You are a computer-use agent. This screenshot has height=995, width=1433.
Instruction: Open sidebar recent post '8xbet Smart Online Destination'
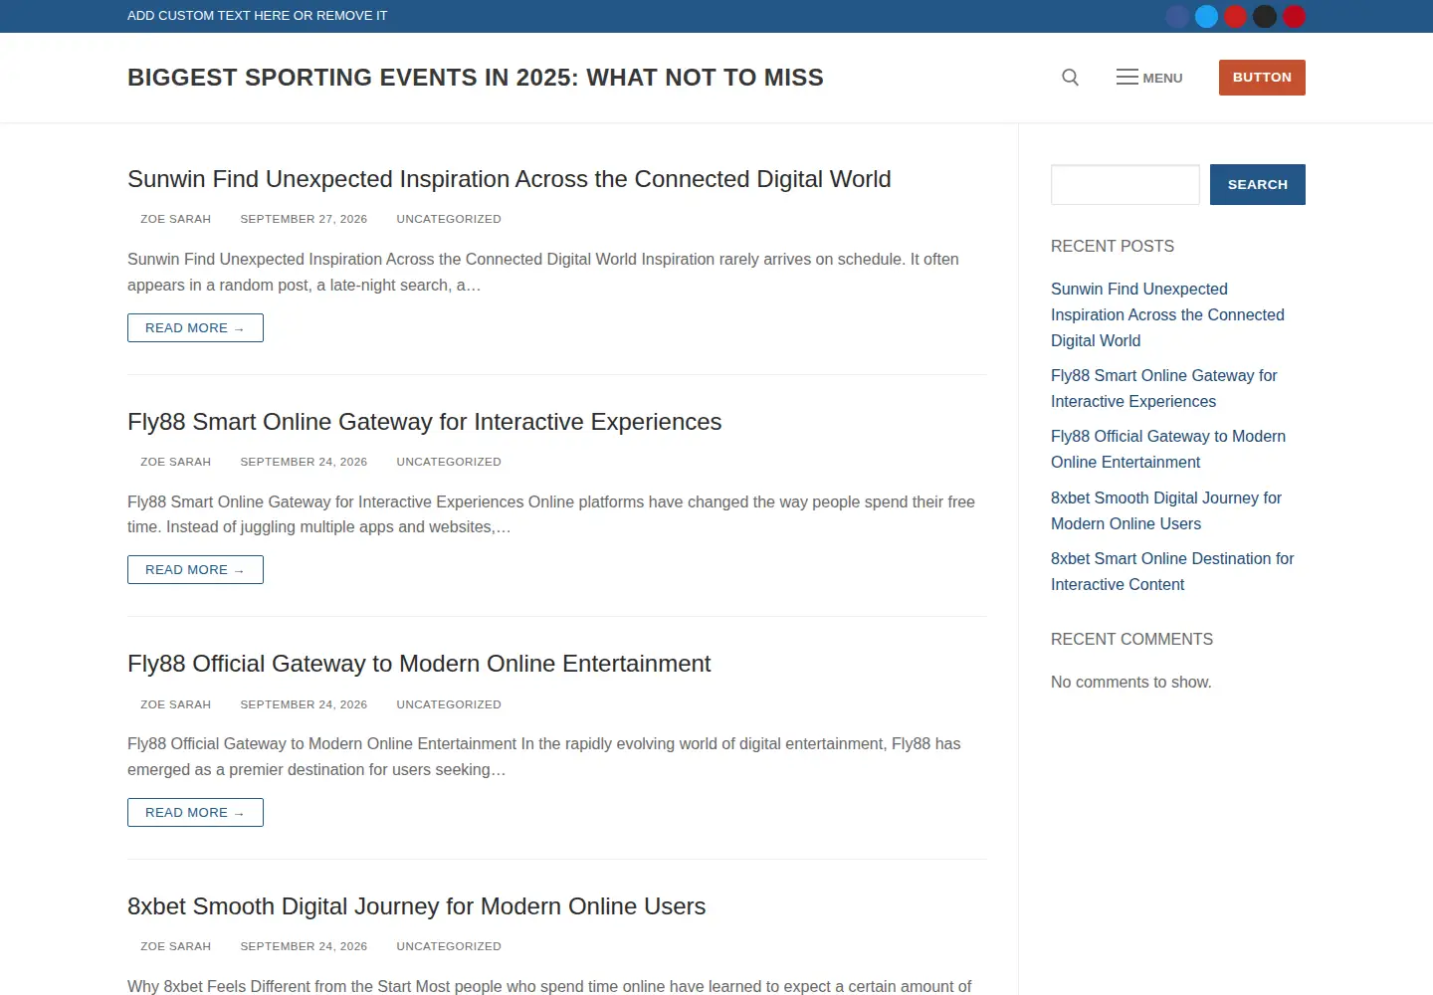click(1172, 571)
